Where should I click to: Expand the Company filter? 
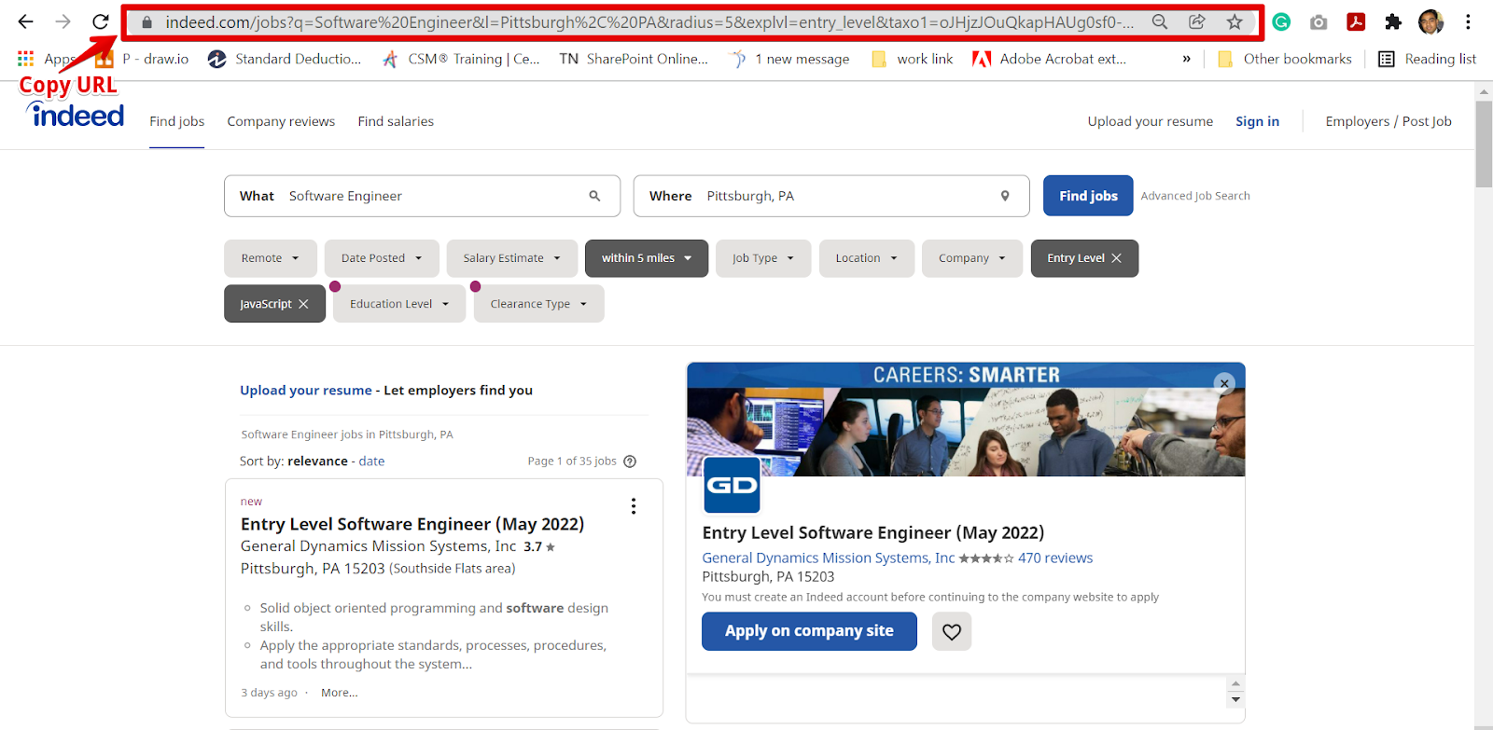pos(972,258)
